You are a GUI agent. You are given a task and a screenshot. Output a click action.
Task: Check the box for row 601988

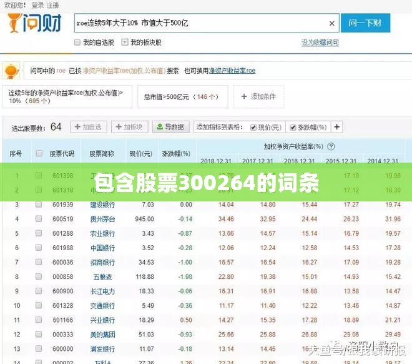tap(39, 248)
